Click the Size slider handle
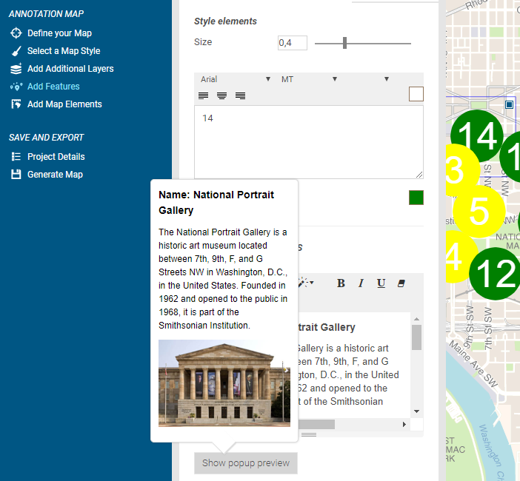The height and width of the screenshot is (481, 520). tap(345, 43)
